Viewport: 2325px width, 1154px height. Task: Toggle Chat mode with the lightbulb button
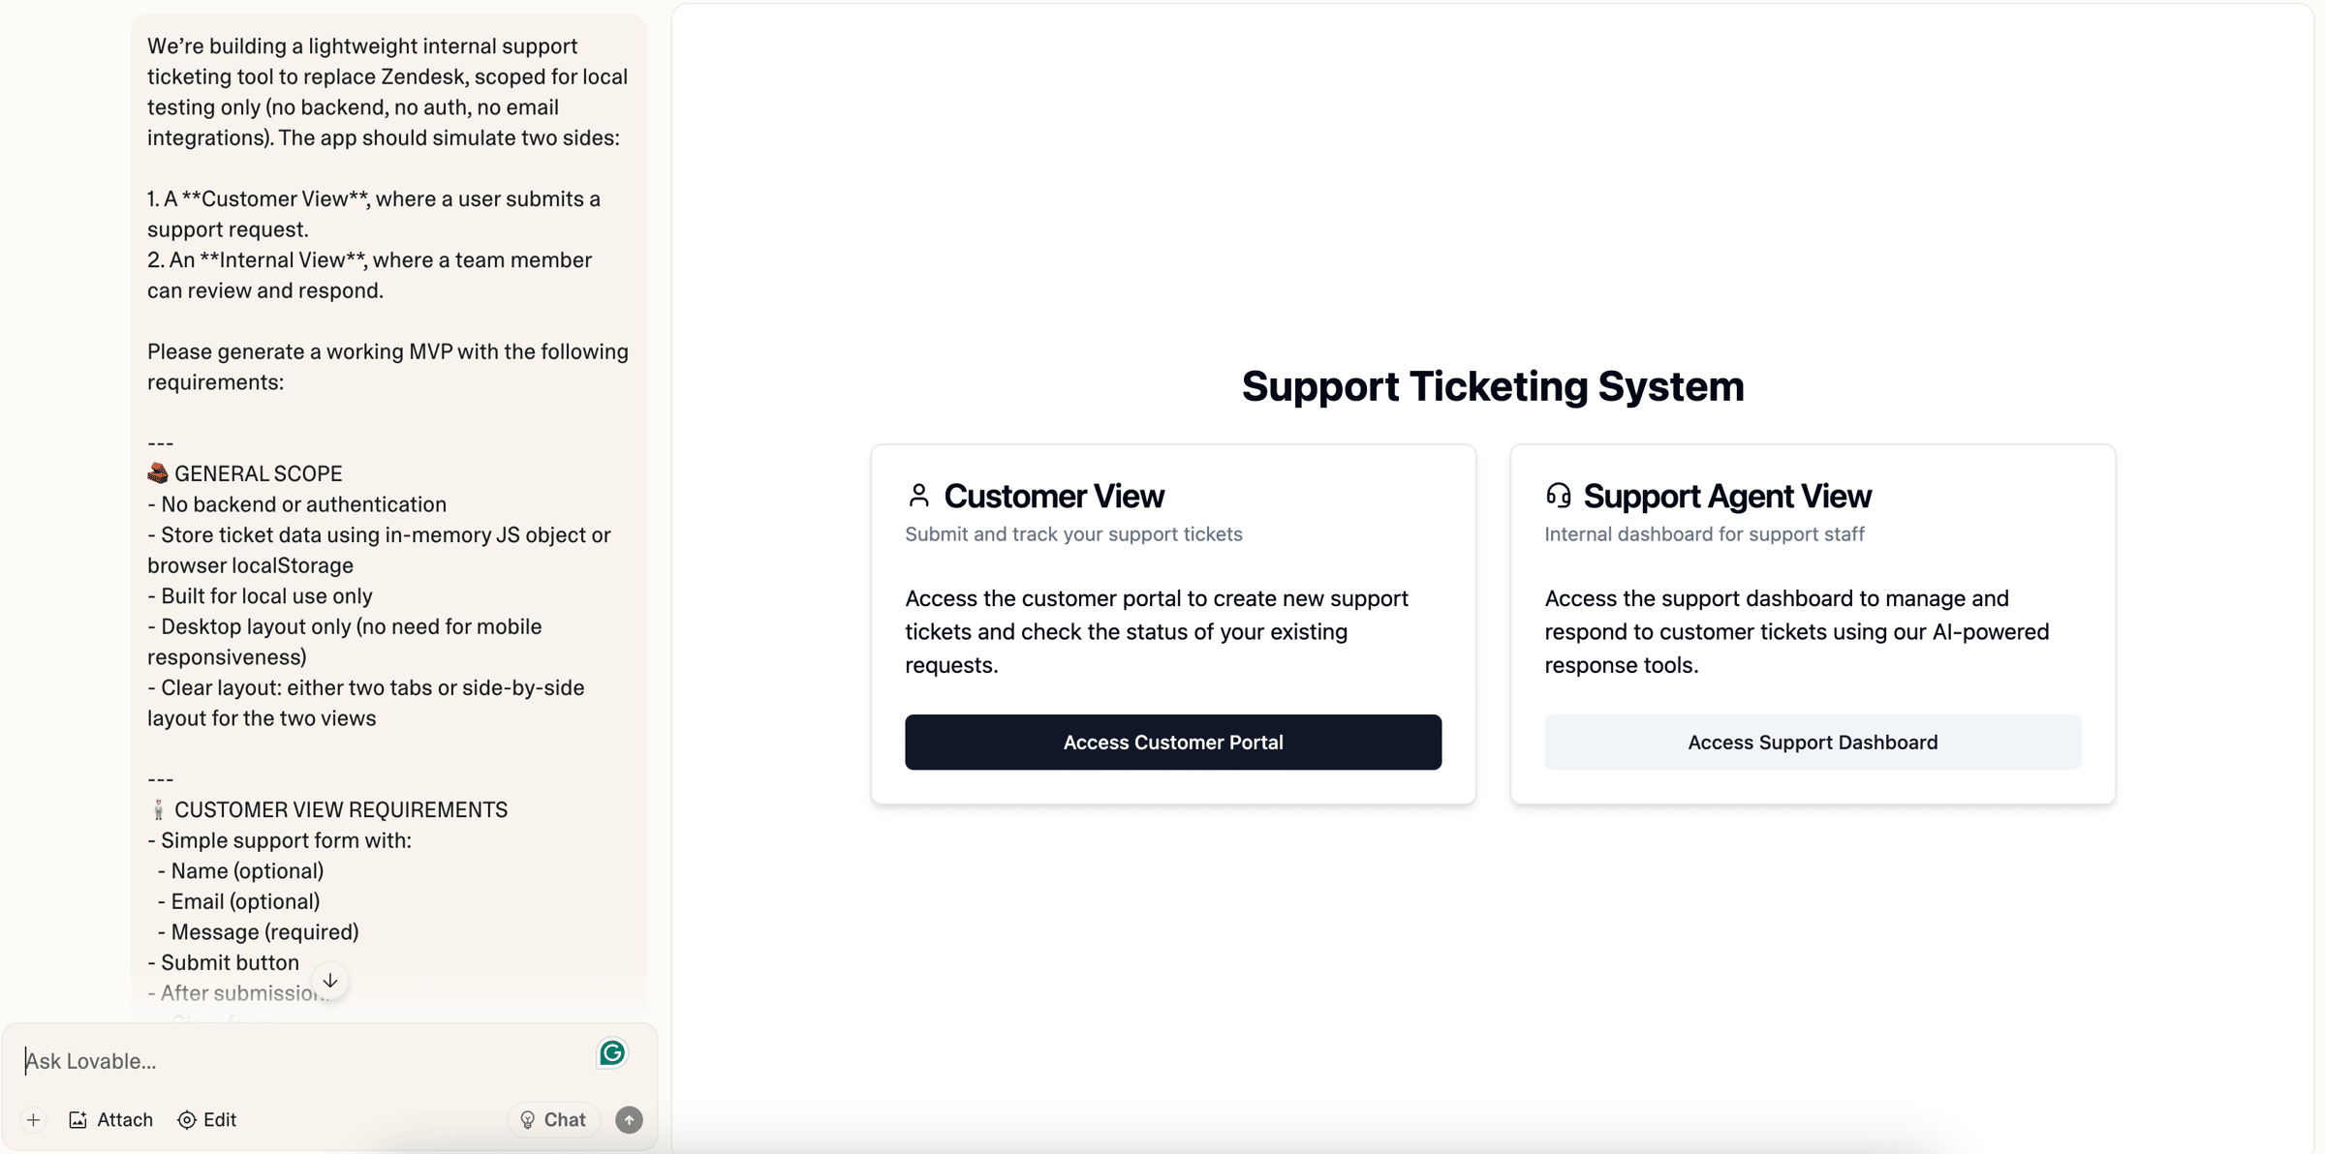point(553,1120)
